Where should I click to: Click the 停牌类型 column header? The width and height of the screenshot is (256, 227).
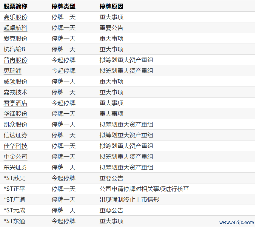[63, 6]
